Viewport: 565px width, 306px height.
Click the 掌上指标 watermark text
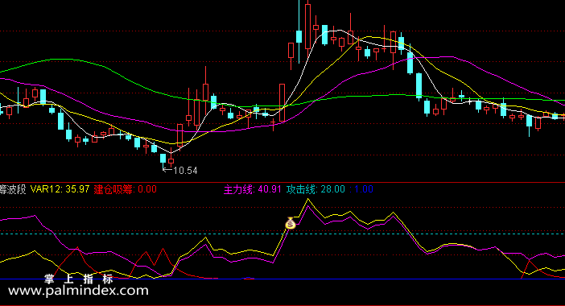pos(79,279)
